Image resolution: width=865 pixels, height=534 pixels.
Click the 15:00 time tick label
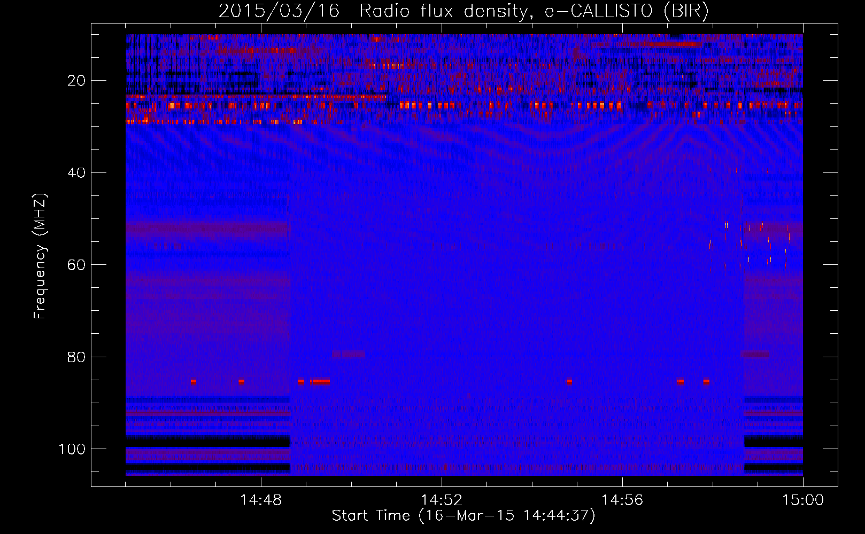click(803, 500)
